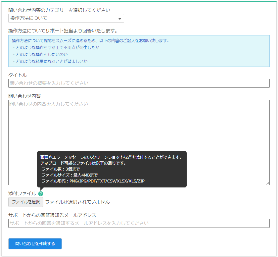Click the category dropdown arrow
278x257 pixels.
coord(120,19)
